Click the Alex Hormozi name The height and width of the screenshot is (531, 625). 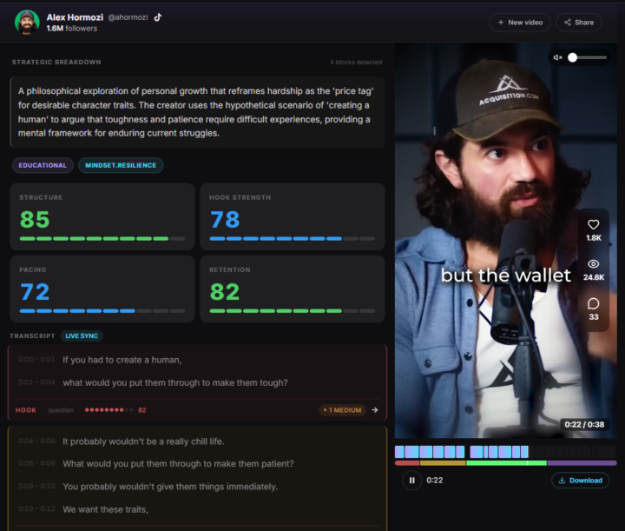click(75, 17)
